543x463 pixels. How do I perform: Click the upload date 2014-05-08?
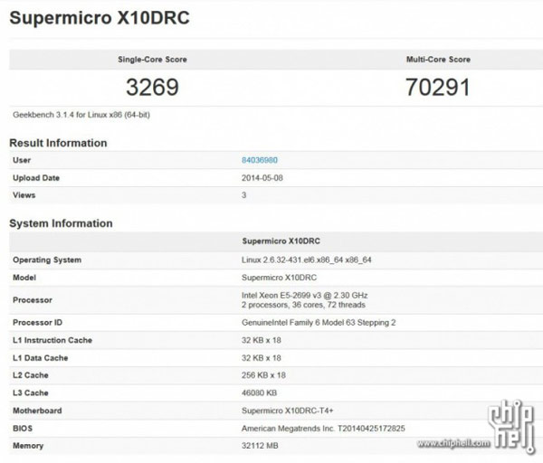point(262,178)
